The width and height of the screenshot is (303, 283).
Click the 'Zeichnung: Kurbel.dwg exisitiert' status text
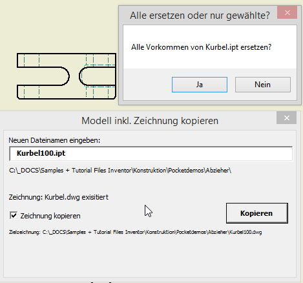click(59, 197)
